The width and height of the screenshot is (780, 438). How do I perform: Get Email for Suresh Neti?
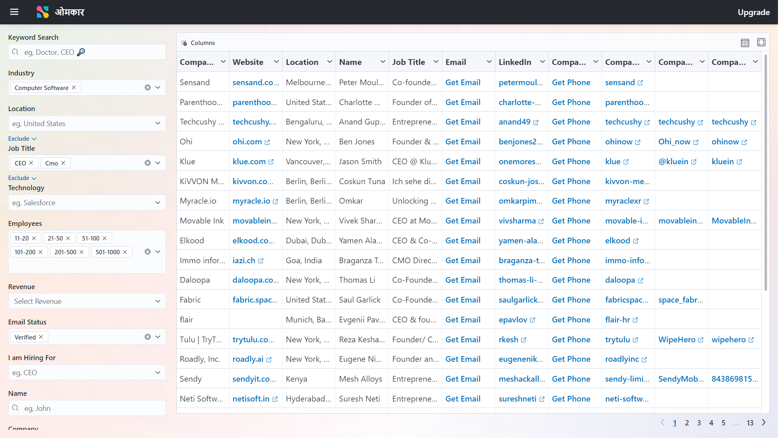[463, 399]
